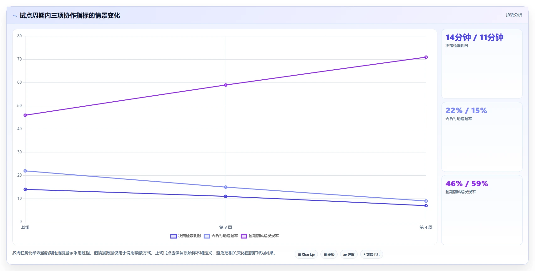Click the 第 2 周 x-axis label
Screen dimensions: 535x271
pyautogui.click(x=226, y=227)
